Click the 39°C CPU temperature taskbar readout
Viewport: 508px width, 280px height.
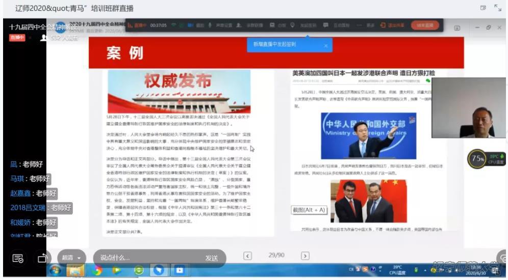397,270
